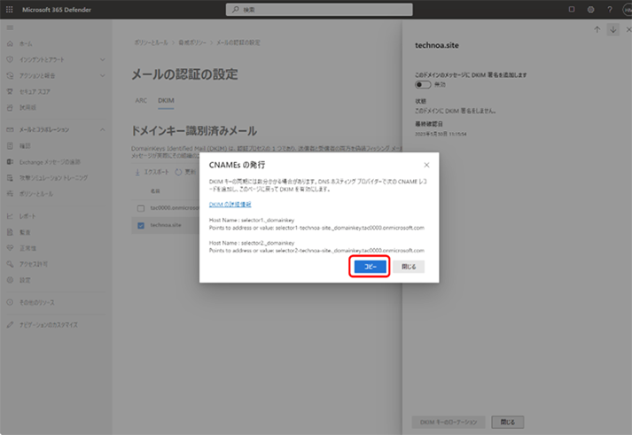632x435 pixels.
Task: Click technoa.site panel heading
Action: click(437, 45)
